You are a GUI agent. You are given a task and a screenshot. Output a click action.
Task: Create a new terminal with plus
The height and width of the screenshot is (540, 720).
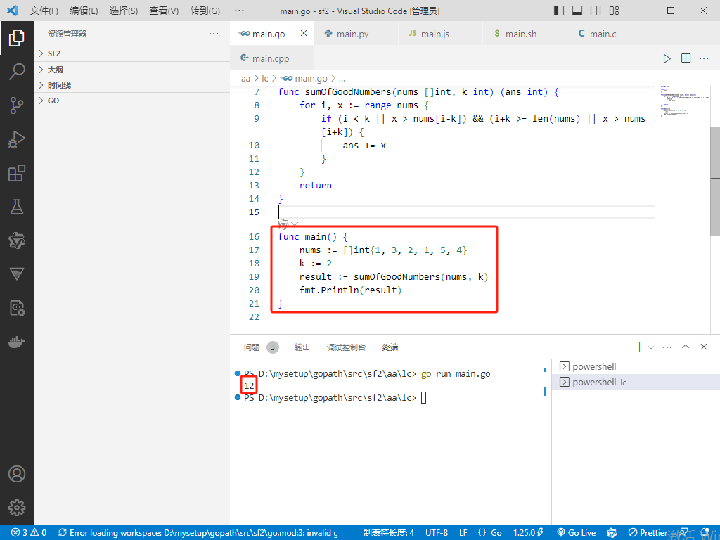pyautogui.click(x=639, y=347)
